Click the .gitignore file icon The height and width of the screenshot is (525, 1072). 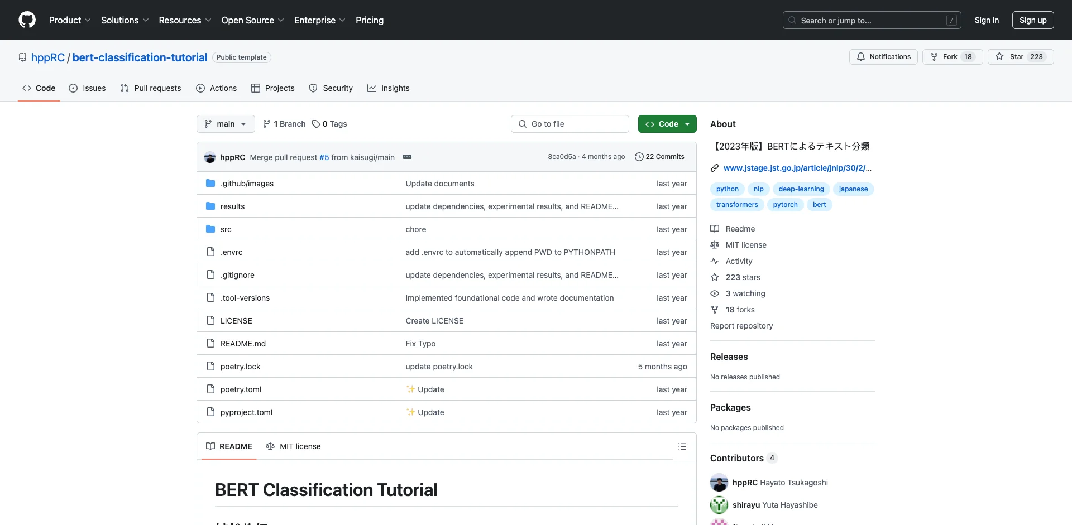(210, 274)
